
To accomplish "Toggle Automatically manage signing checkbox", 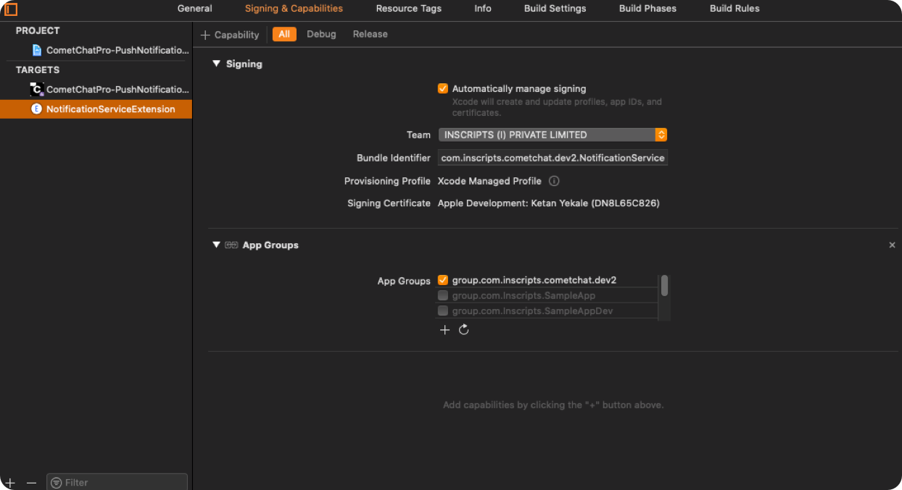I will pyautogui.click(x=443, y=89).
